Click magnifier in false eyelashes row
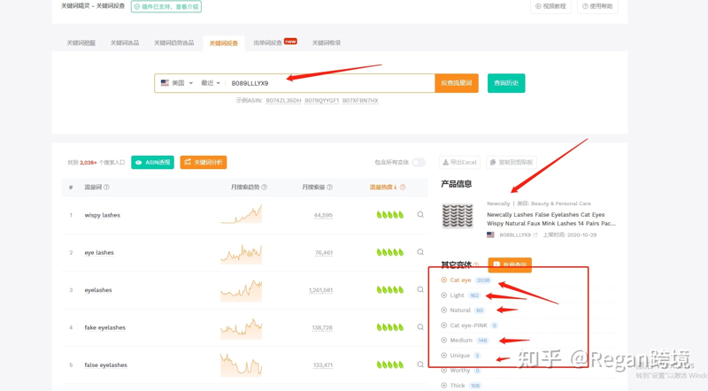 [x=420, y=364]
